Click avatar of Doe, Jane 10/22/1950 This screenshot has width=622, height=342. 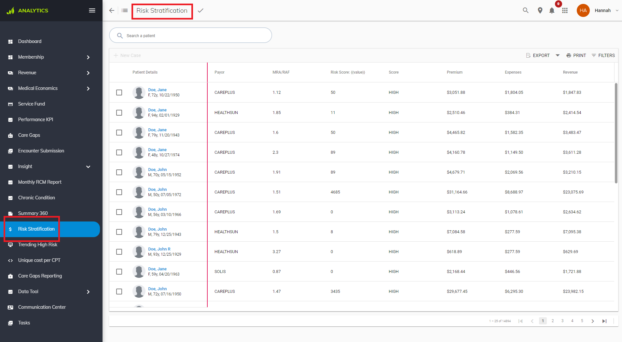tap(139, 93)
